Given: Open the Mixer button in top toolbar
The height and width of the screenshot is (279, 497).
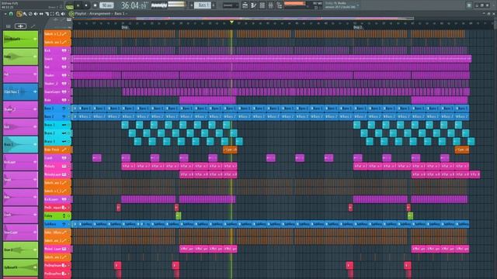Looking at the screenshot, I should point(270,5).
